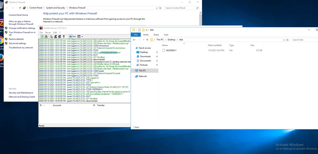The height and width of the screenshot is (154, 318).
Task: Refresh the bkb folder view
Action: 287,40
